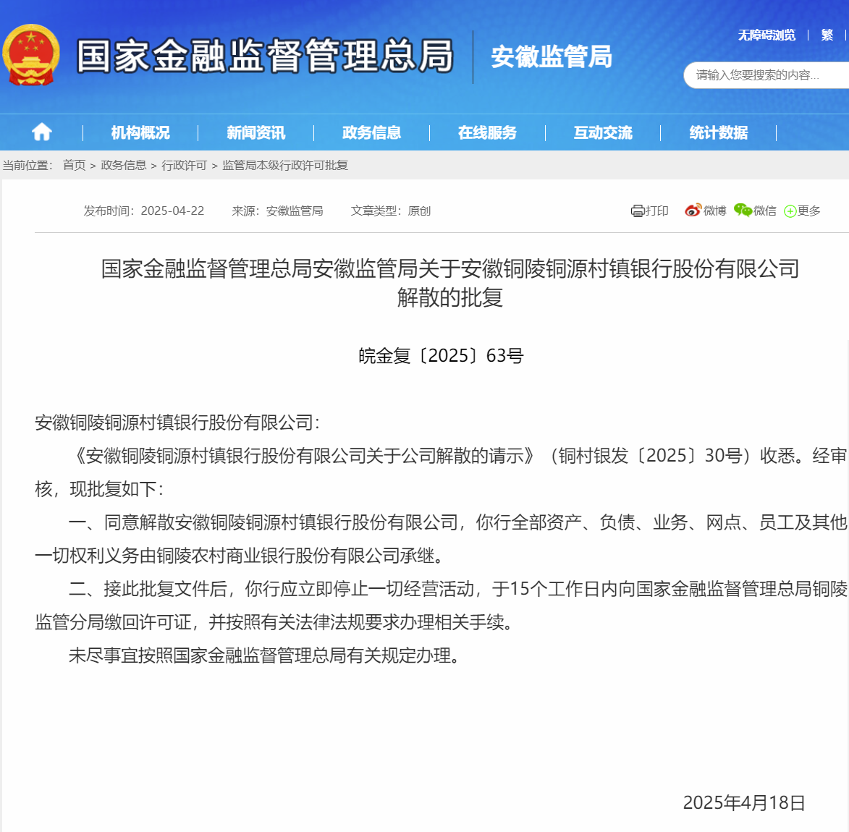
Task: Open the 新闻资讯 menu
Action: point(256,132)
